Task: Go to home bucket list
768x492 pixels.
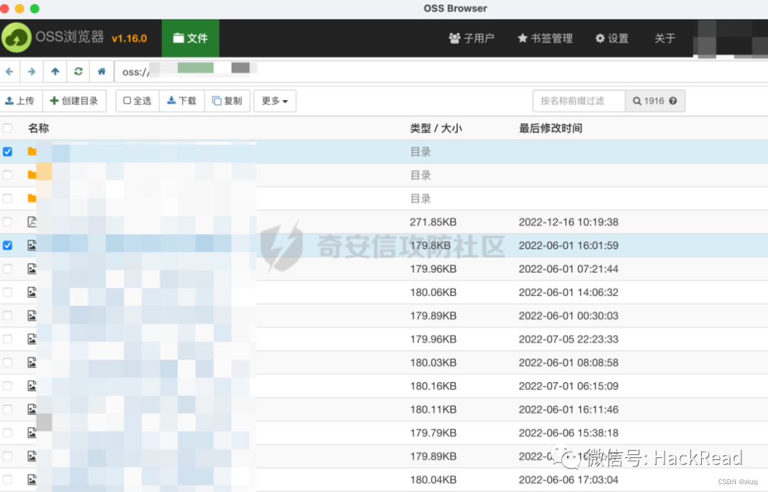Action: click(x=102, y=72)
